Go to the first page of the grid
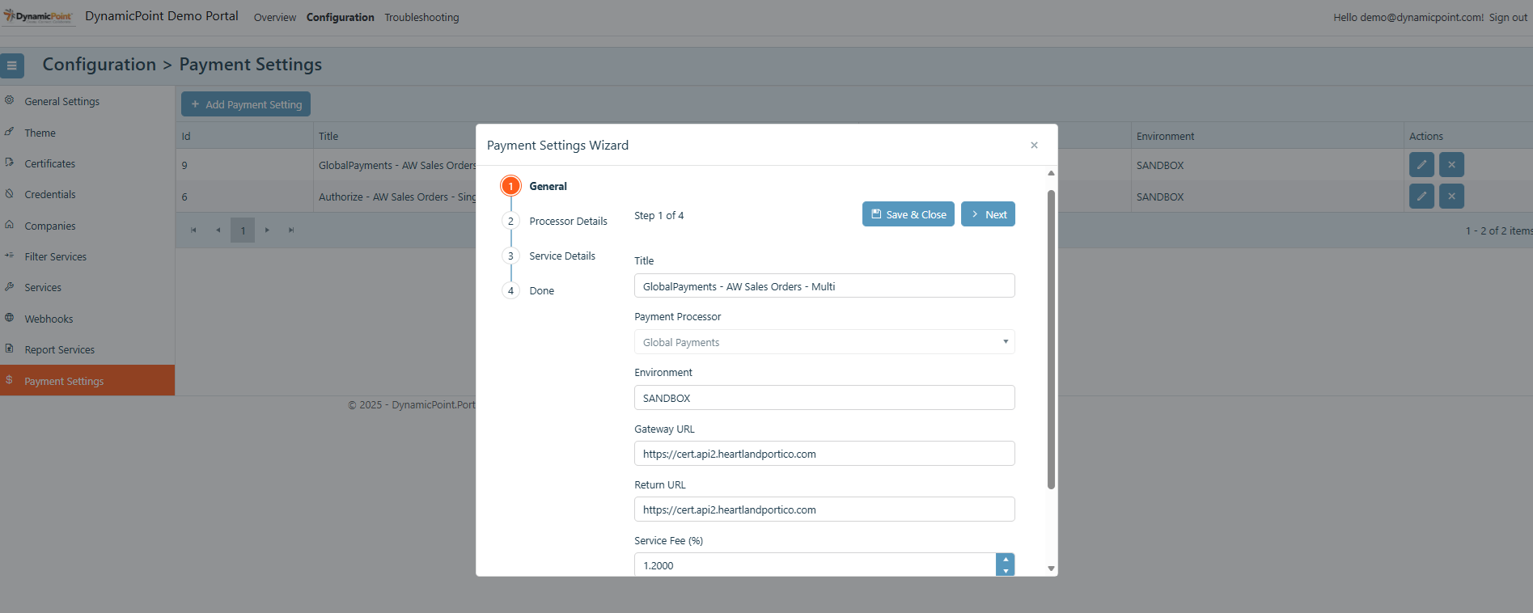The width and height of the screenshot is (1533, 613). point(193,230)
